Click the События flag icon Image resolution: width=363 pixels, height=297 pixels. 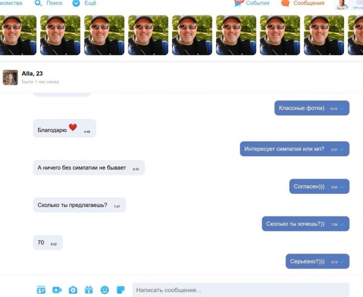(x=238, y=3)
